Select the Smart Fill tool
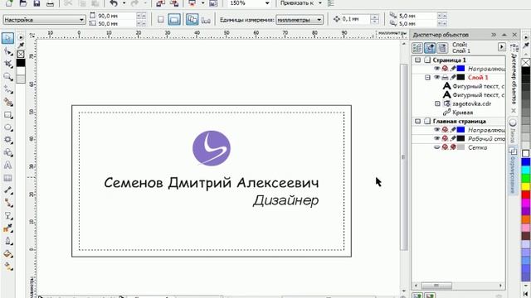The image size is (531, 298). 8,102
